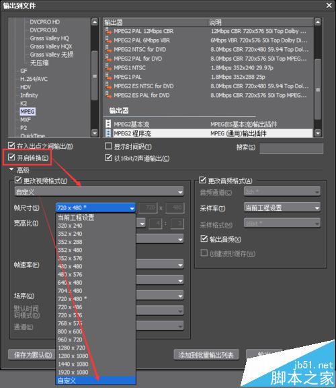Close the 输出到文件 dialog
Image resolution: width=336 pixels, height=388 pixels.
click(329, 5)
